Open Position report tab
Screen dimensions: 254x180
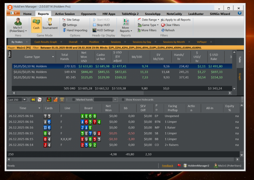coord(94,42)
